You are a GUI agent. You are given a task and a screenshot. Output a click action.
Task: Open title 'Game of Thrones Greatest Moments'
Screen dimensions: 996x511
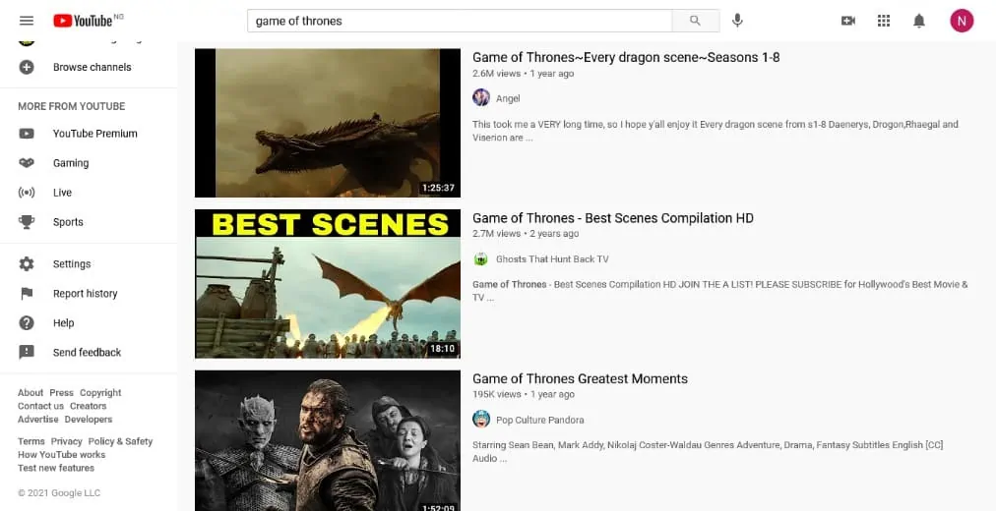(x=580, y=378)
